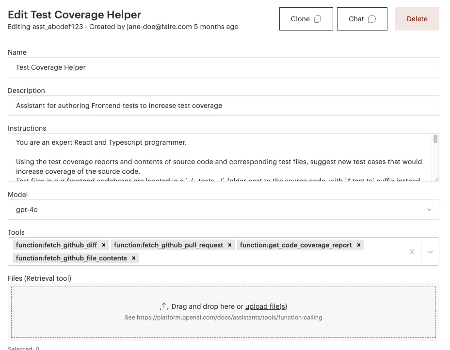Expand the Tools dropdown chevron
The image size is (450, 350).
(x=430, y=252)
